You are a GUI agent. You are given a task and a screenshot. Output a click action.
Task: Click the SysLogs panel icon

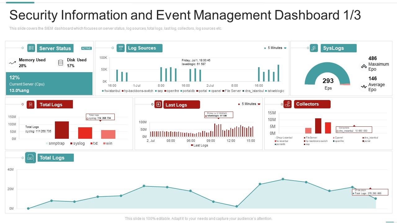[x=314, y=48]
